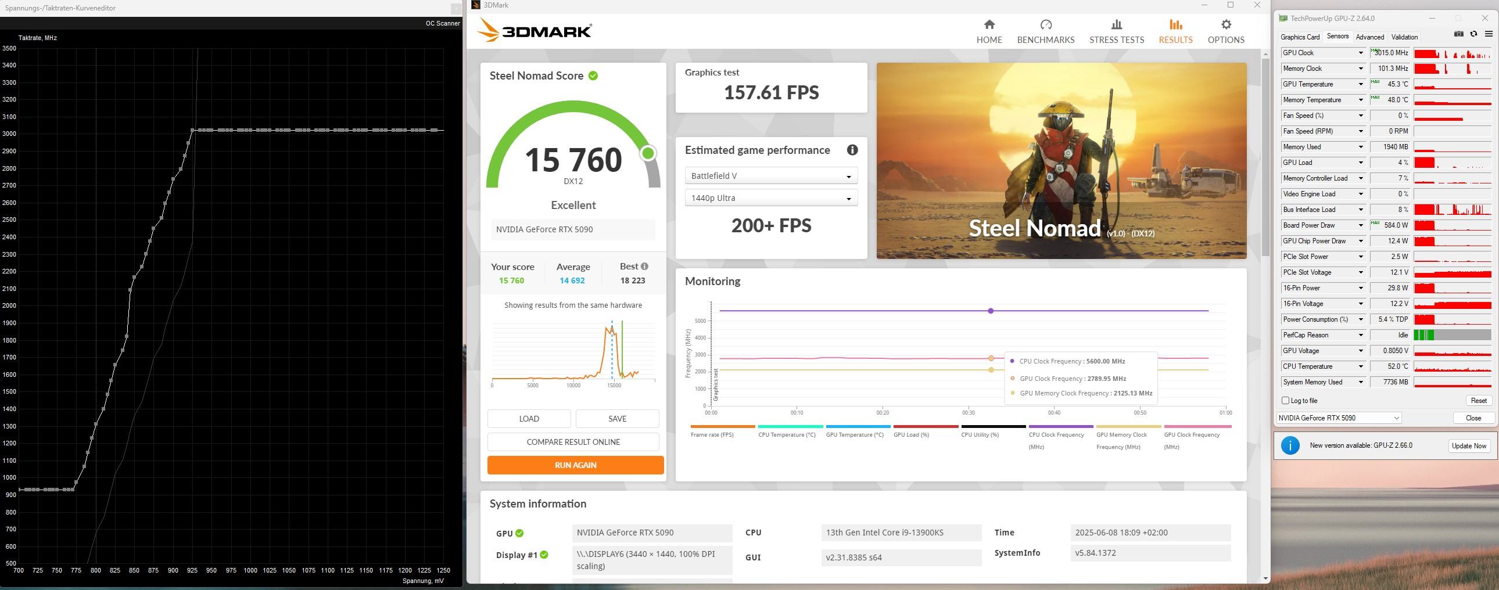
Task: Expand the CPU Temperature sensor dropdown
Action: pos(1361,366)
